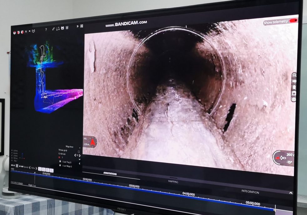Viewport: 307px width, 215px height.
Task: Select the first red cube view icon
Action: click(x=14, y=32)
